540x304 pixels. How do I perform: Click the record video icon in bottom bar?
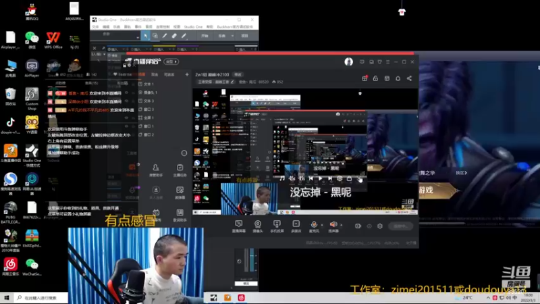pos(358,226)
